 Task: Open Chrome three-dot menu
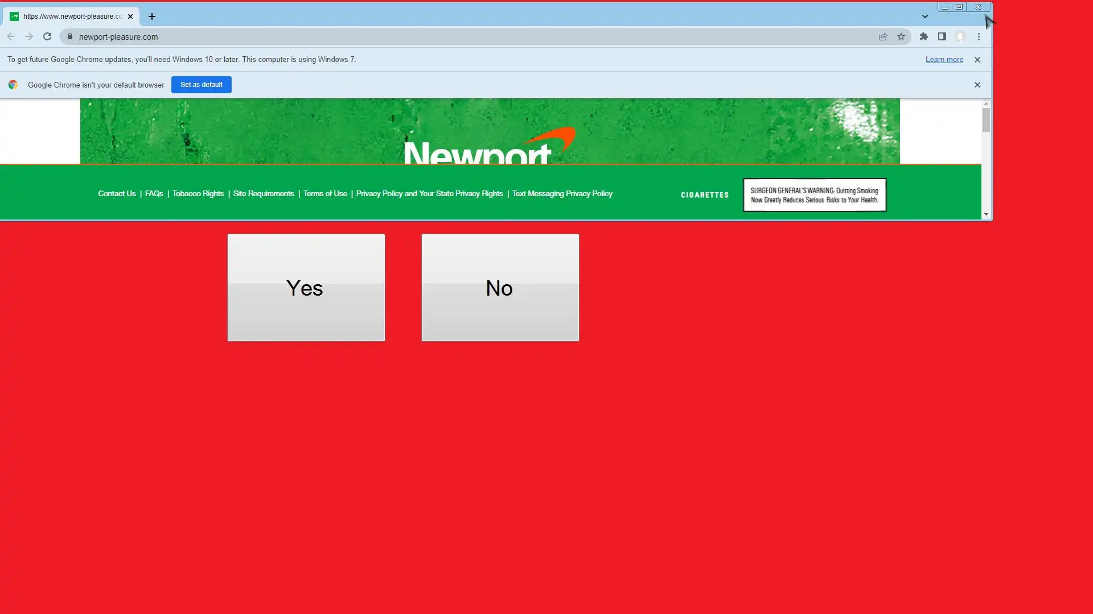pyautogui.click(x=979, y=37)
